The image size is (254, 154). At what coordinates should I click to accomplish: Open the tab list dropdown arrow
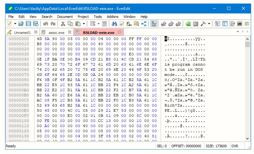[x=238, y=32]
